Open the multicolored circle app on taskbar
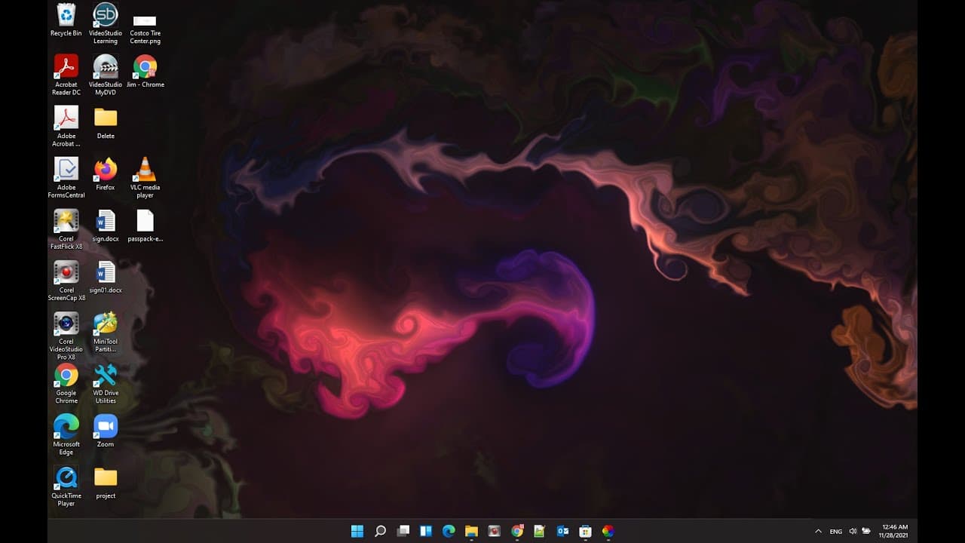 (x=608, y=531)
